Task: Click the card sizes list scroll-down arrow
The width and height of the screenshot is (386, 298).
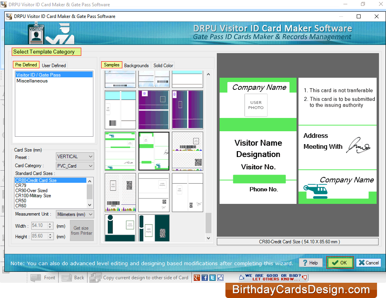Action: (x=89, y=205)
